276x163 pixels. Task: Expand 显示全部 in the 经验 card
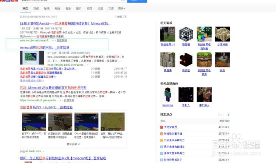pyautogui.click(x=73, y=144)
